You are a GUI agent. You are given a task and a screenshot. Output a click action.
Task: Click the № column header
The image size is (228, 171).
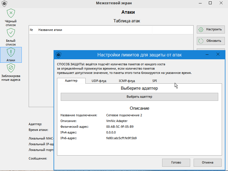pyautogui.click(x=33, y=30)
